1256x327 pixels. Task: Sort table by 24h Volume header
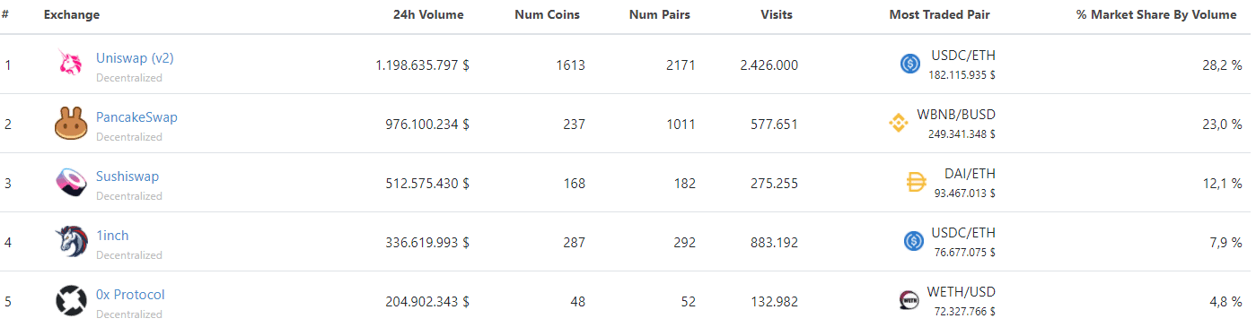pyautogui.click(x=428, y=15)
